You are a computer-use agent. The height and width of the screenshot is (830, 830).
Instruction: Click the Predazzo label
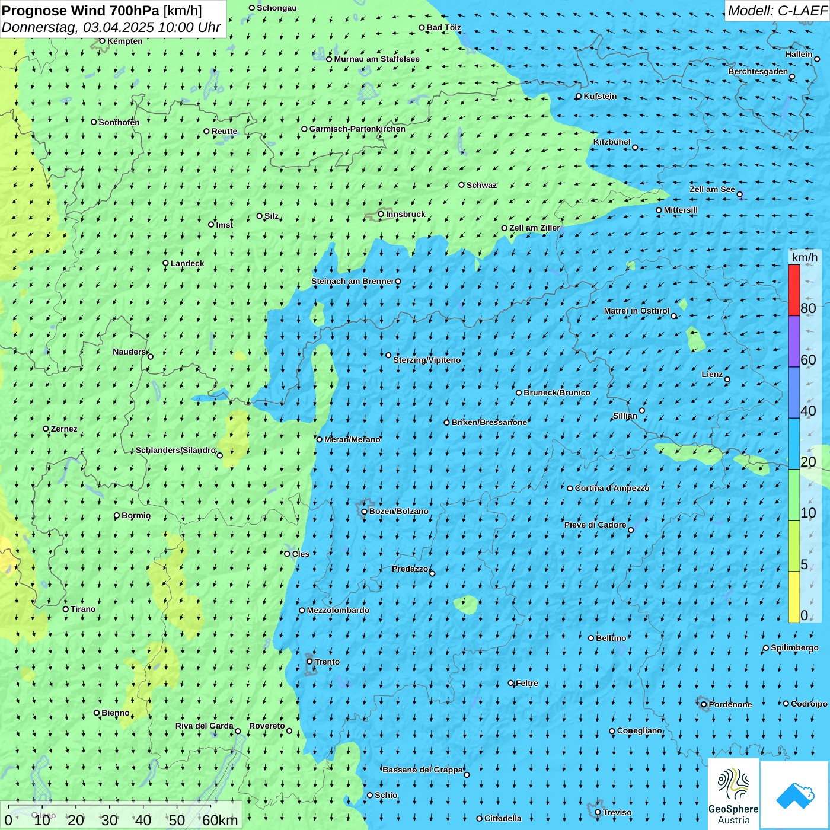click(410, 569)
